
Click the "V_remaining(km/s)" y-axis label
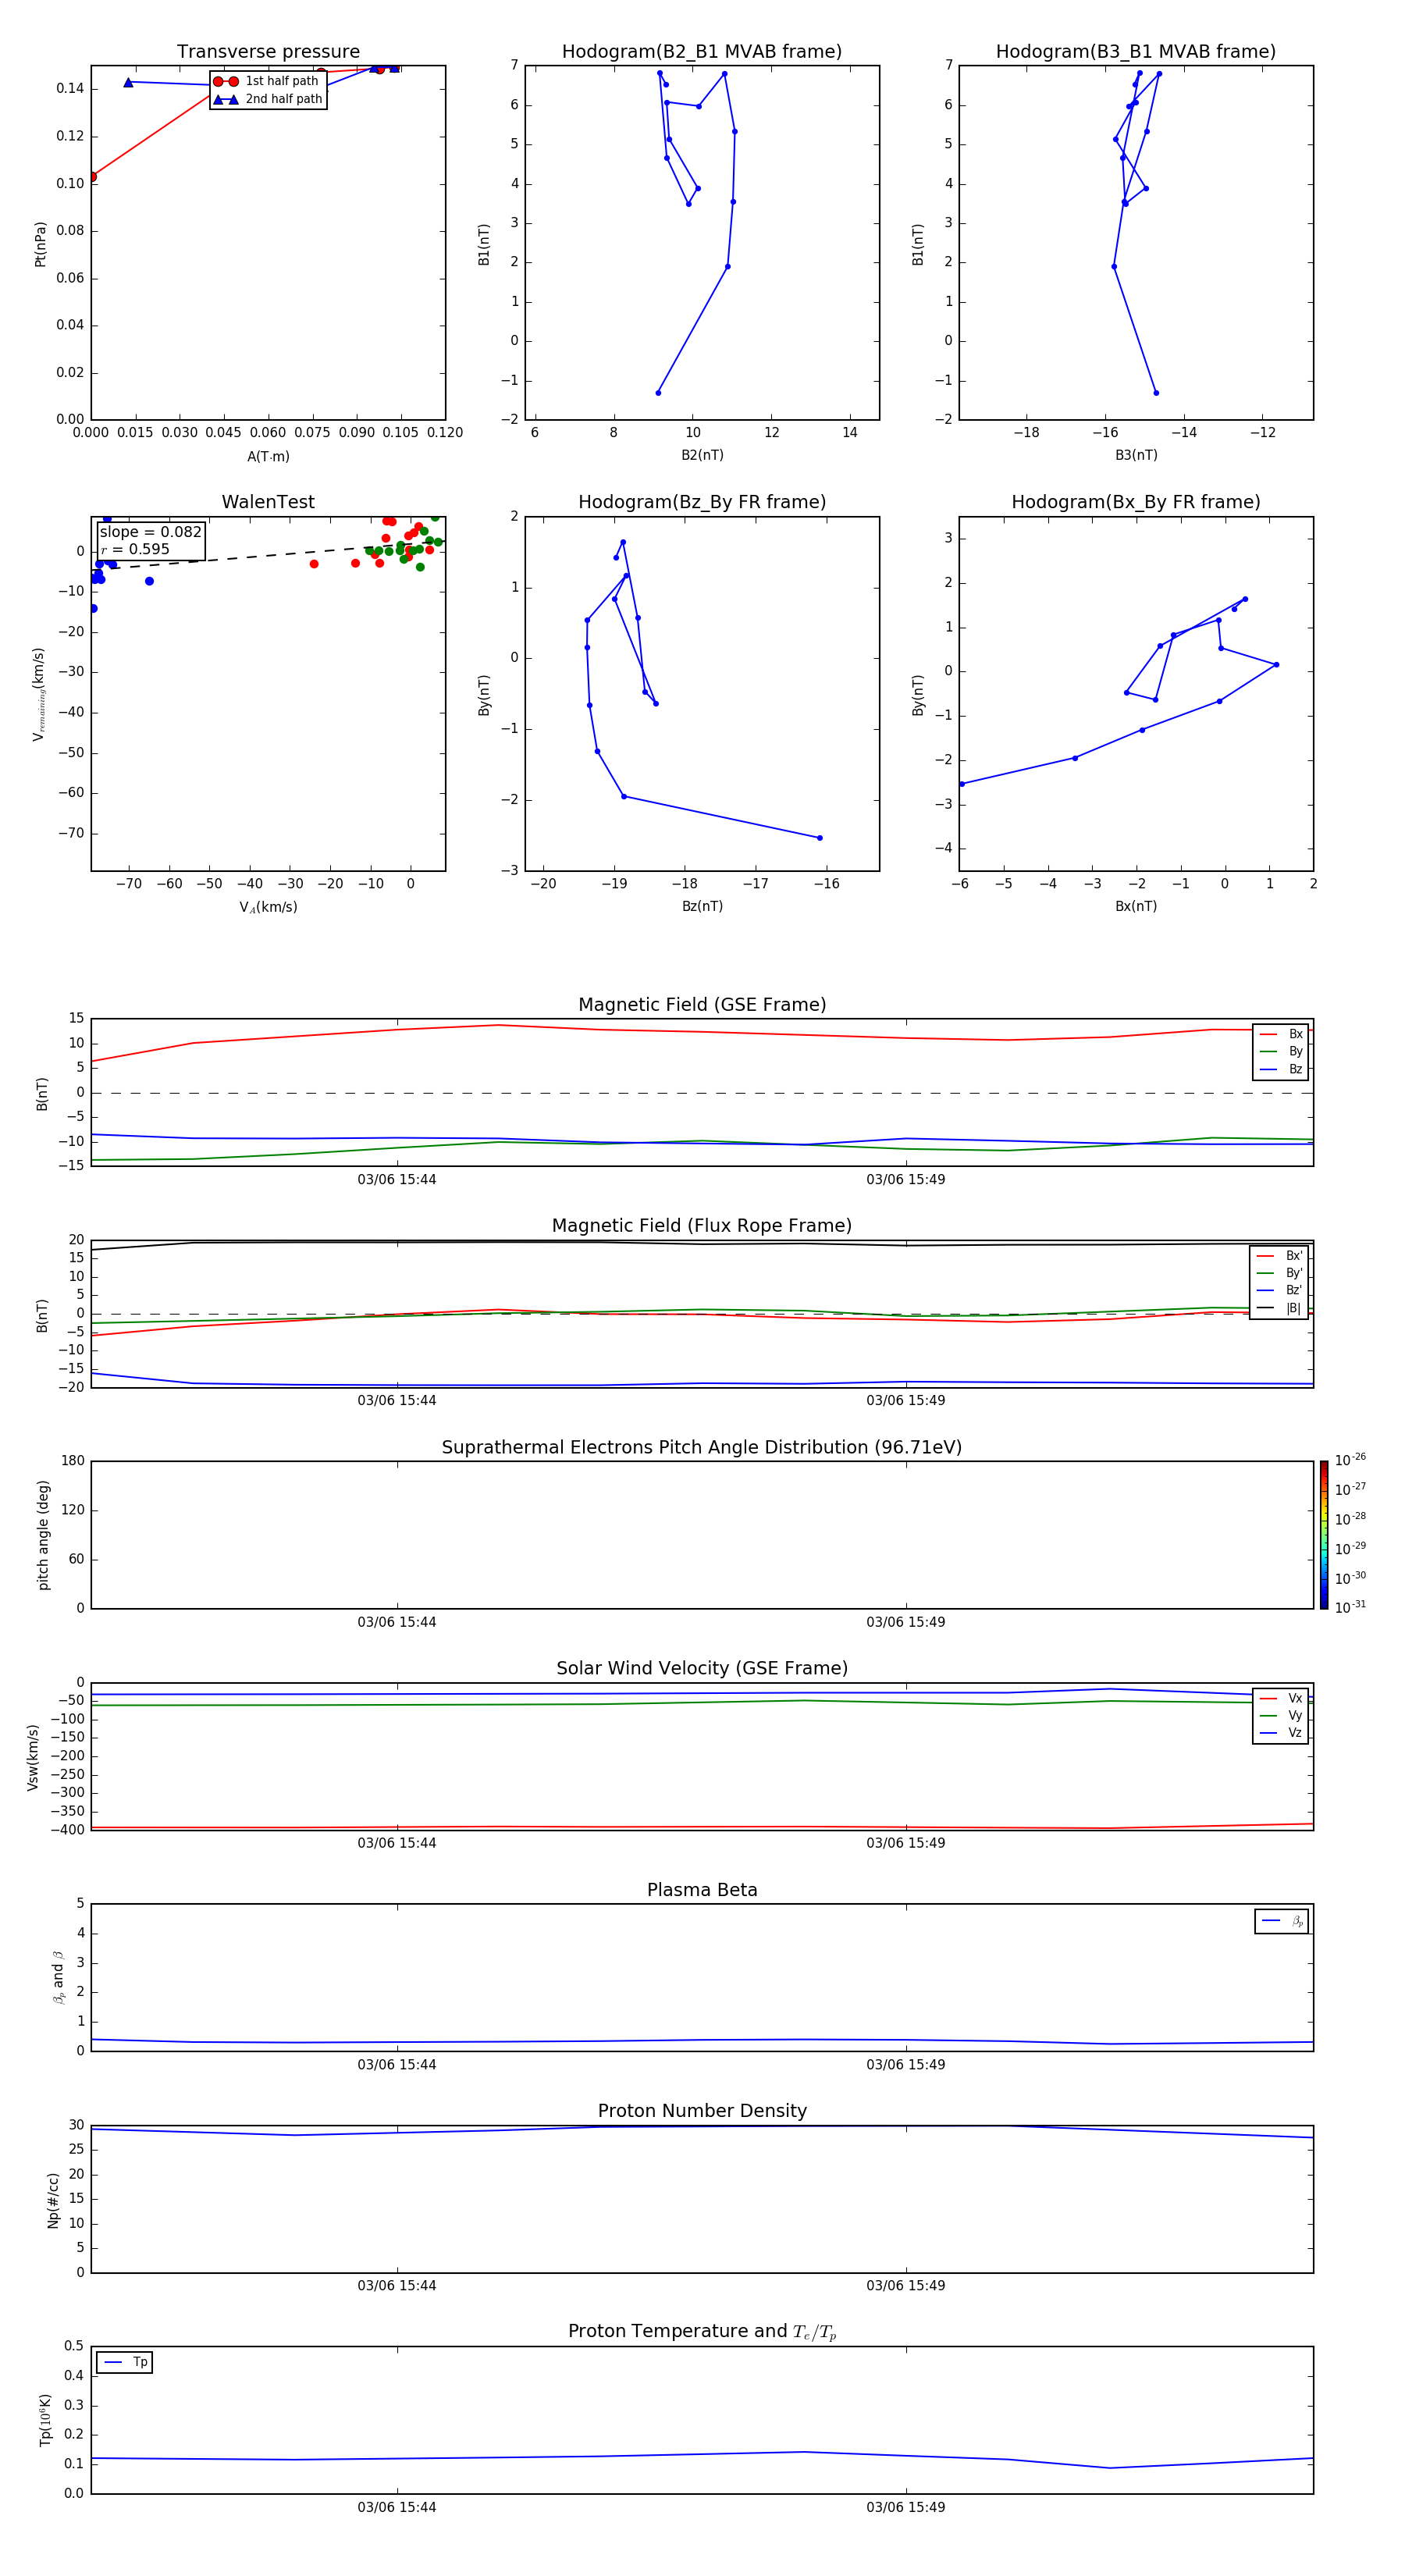tap(39, 694)
